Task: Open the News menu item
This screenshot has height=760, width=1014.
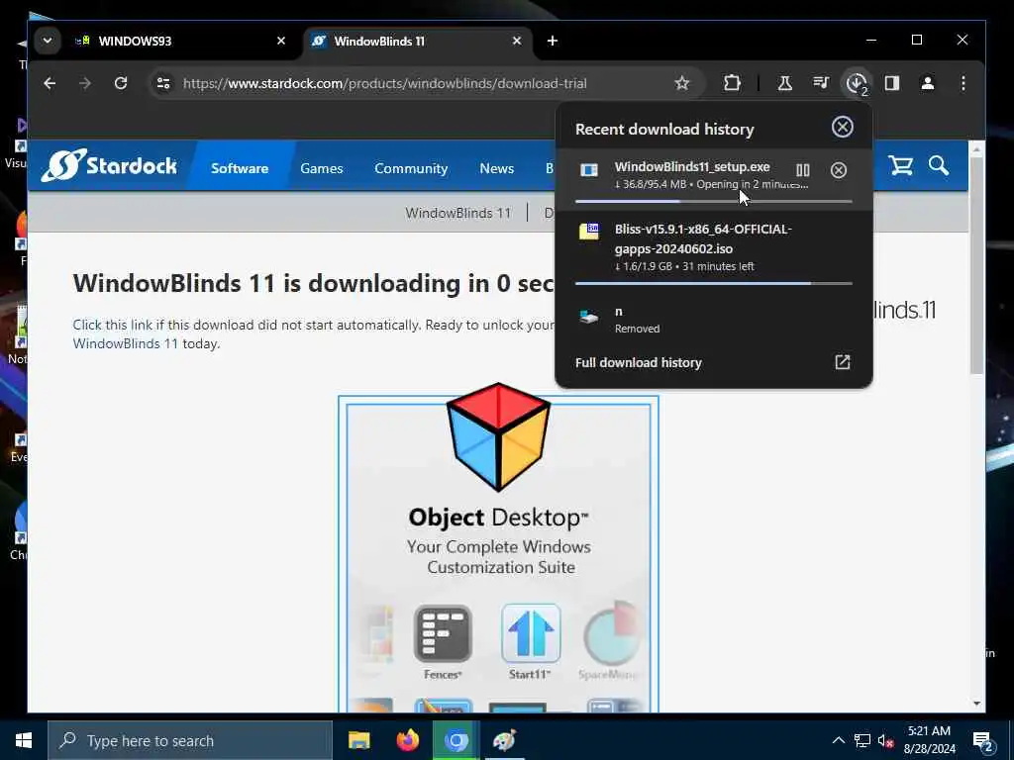Action: [497, 168]
